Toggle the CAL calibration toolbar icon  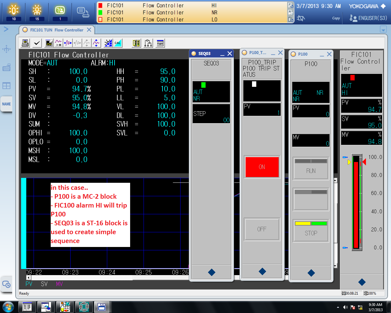pyautogui.click(x=118, y=43)
